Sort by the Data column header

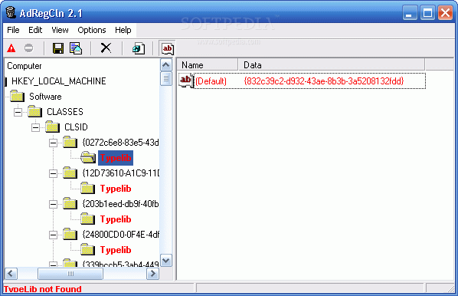pyautogui.click(x=331, y=64)
